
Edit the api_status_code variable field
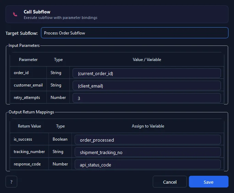(148, 165)
